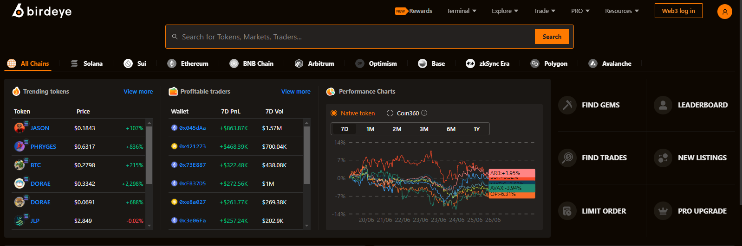
Task: Click the birdeye logo
Action: (x=42, y=11)
